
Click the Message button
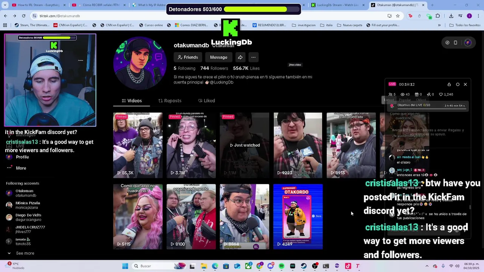(x=219, y=57)
